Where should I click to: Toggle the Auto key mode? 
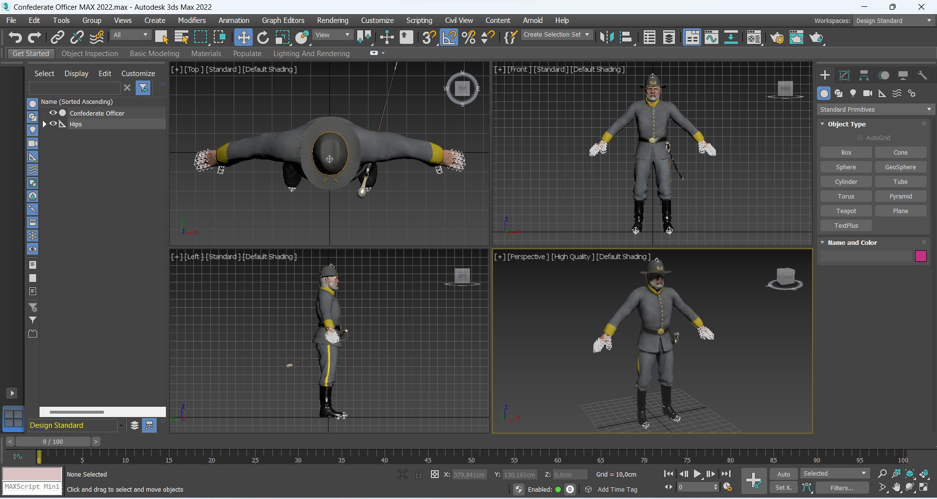(x=784, y=474)
